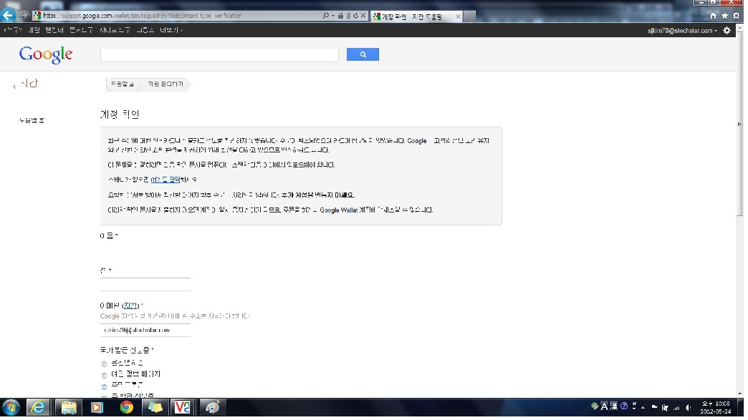The height and width of the screenshot is (420, 748).
Task: Select the third, blue-highlighted radio option
Action: [x=104, y=386]
